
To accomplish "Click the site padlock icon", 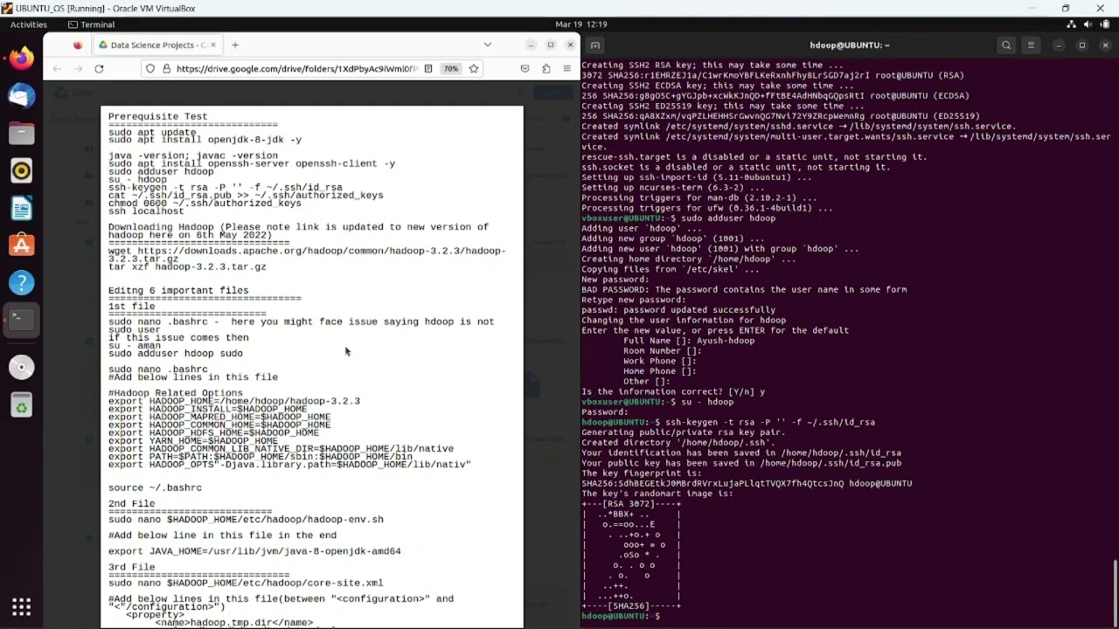I will [165, 68].
